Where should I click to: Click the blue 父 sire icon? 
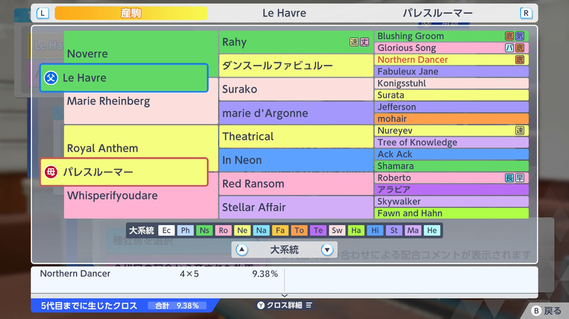point(51,78)
